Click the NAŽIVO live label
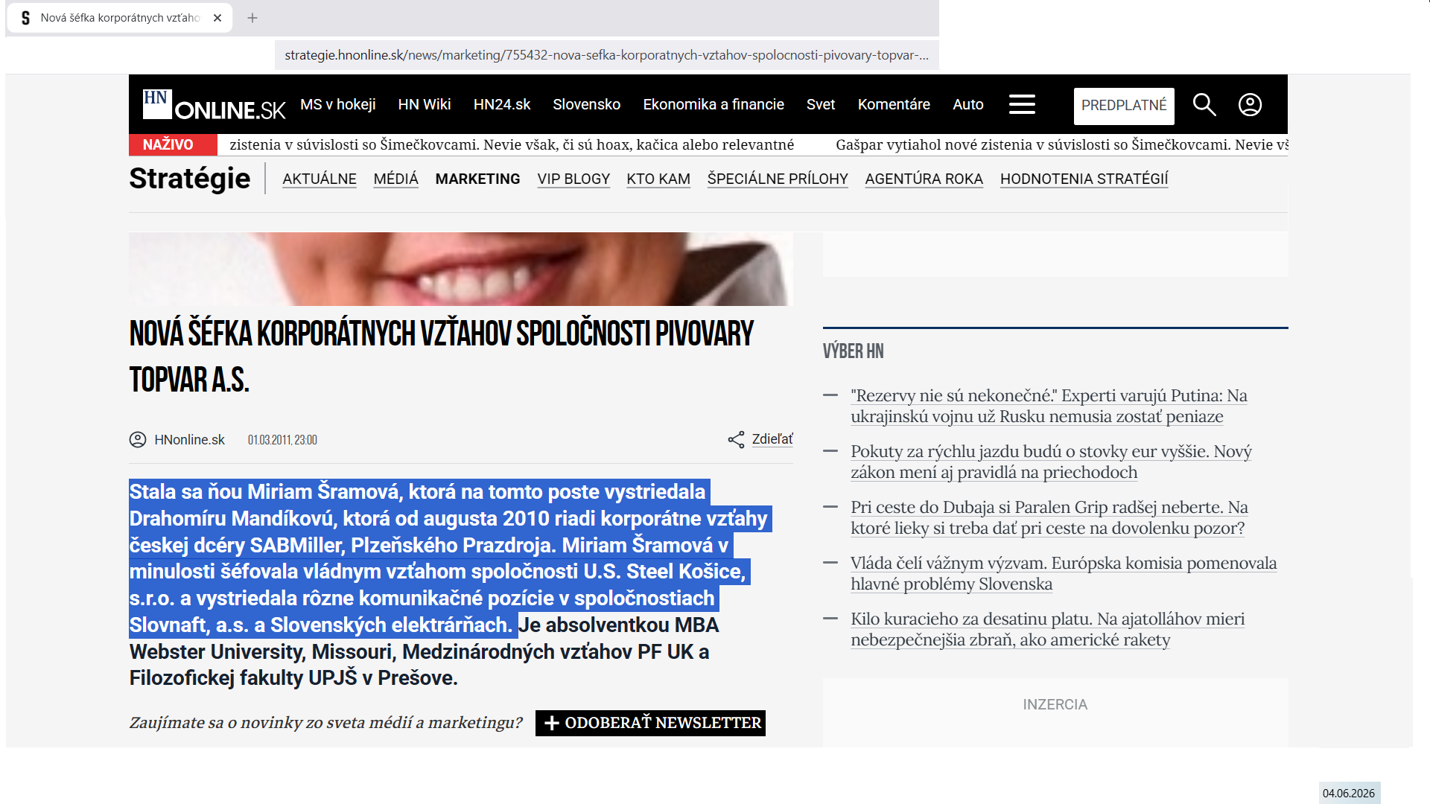This screenshot has width=1430, height=804. tap(173, 144)
